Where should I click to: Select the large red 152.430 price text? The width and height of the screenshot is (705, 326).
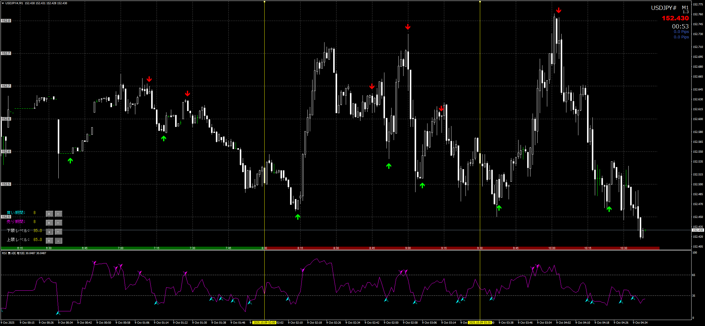[x=675, y=18]
